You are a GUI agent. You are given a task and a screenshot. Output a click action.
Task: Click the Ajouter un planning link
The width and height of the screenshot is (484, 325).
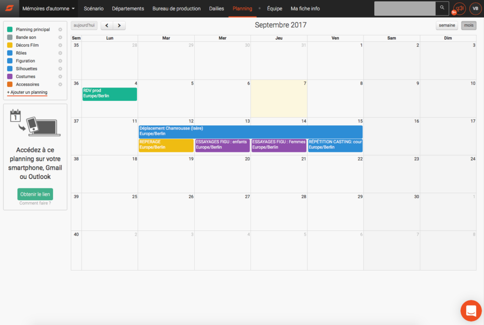27,92
